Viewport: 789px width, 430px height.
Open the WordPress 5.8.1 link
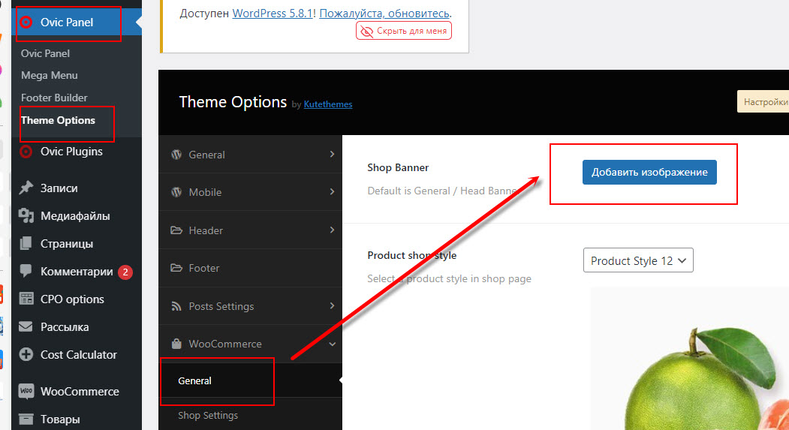pos(273,14)
